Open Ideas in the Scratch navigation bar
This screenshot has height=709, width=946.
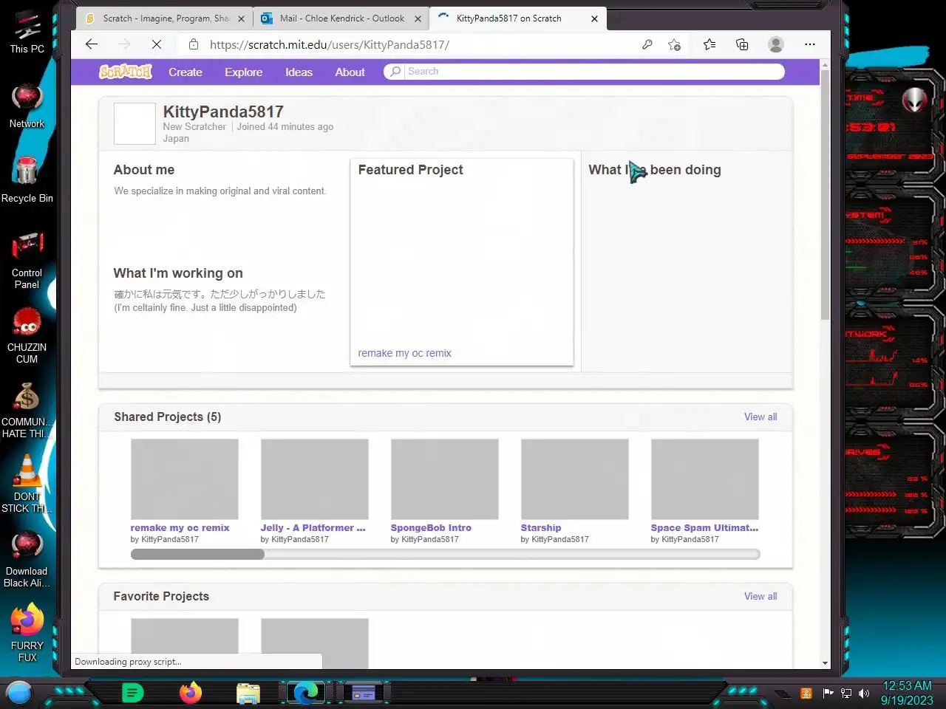(299, 72)
